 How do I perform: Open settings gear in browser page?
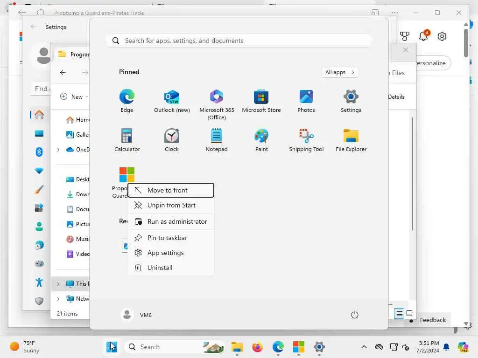[x=442, y=36]
